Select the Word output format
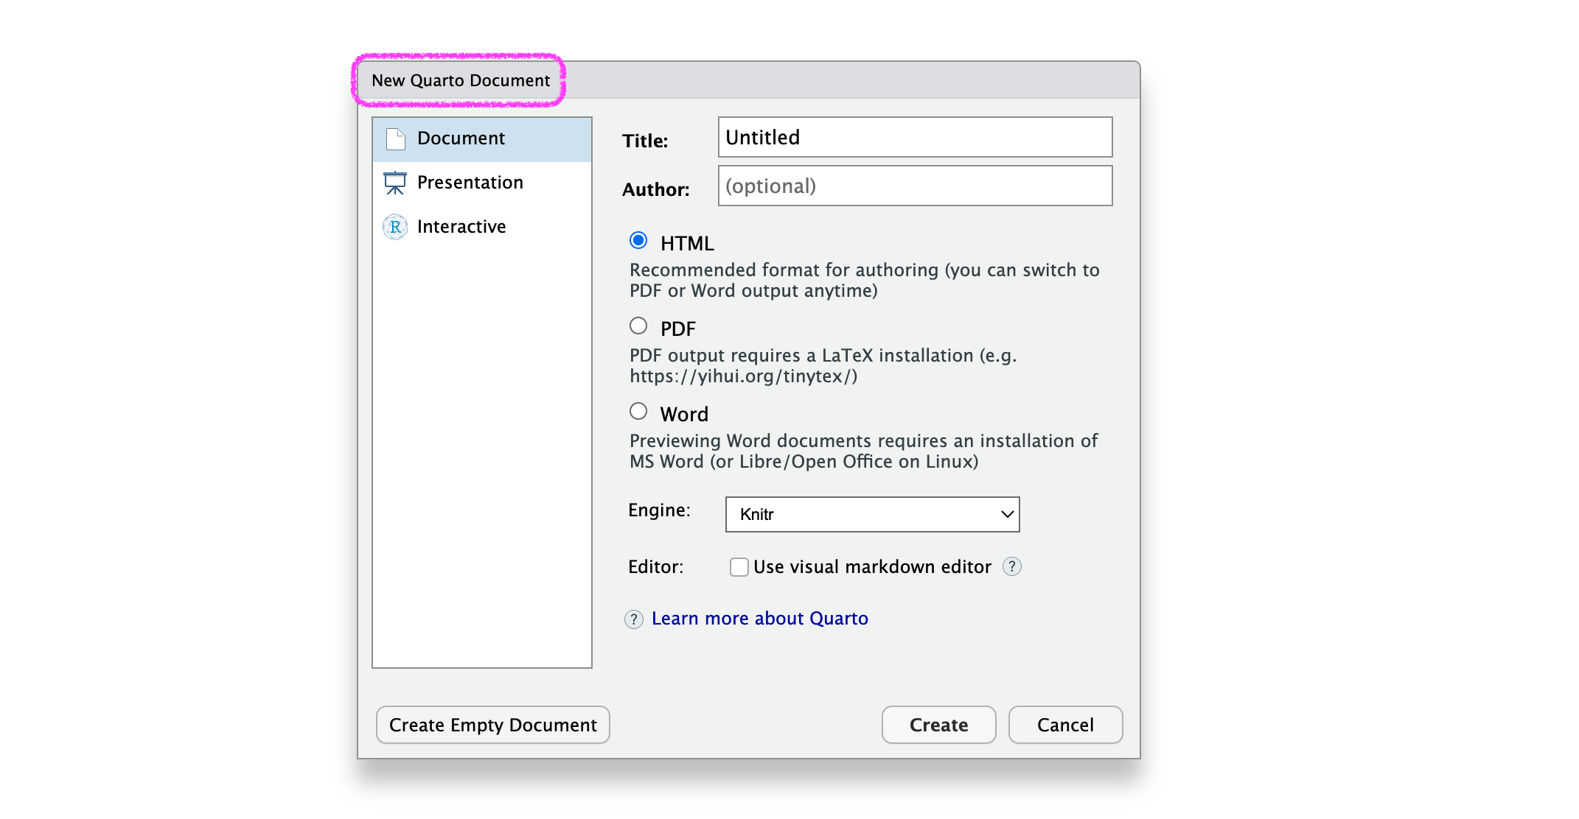This screenshot has width=1579, height=819. [x=638, y=412]
